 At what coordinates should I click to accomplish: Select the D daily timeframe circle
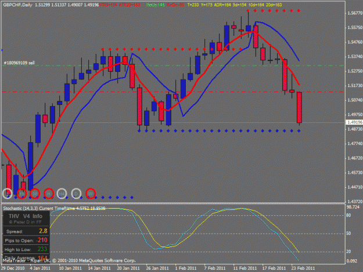point(76,194)
